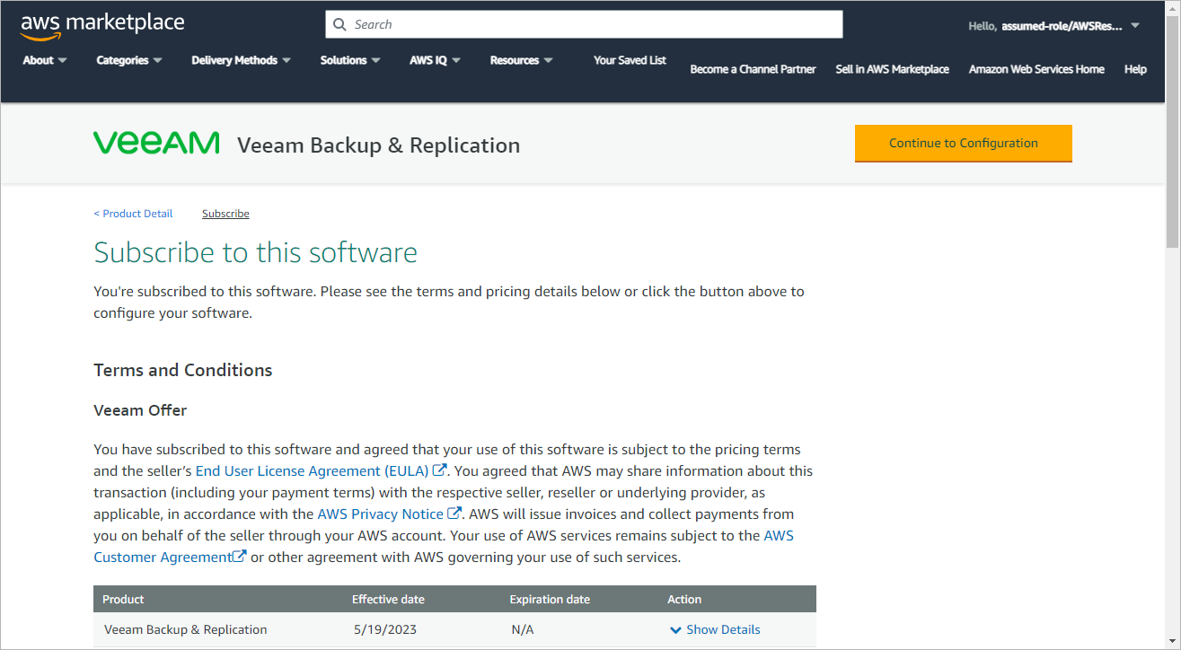Click the Hello, assumed-role account text

click(x=1045, y=26)
